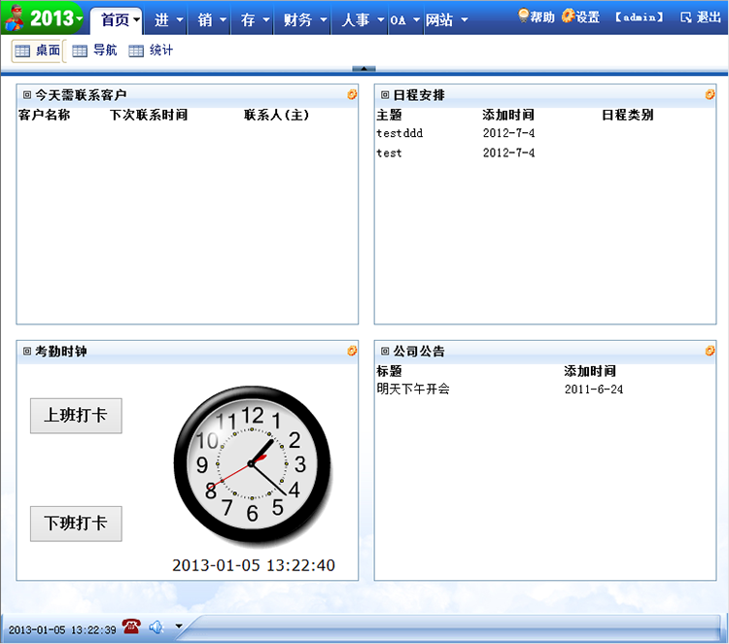Open the OA menu

(405, 20)
